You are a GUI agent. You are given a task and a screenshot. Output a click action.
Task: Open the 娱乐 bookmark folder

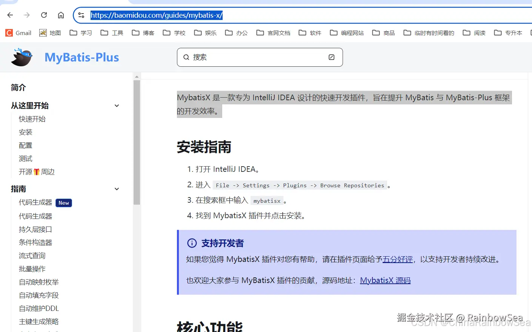205,33
